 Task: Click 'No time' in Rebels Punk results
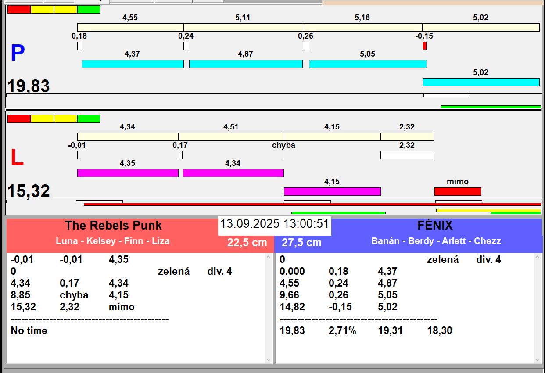[29, 331]
